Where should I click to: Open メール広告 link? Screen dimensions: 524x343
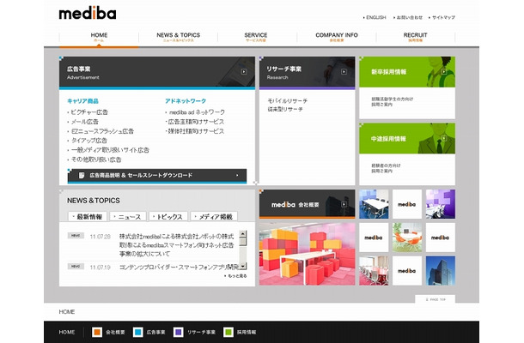pyautogui.click(x=84, y=122)
